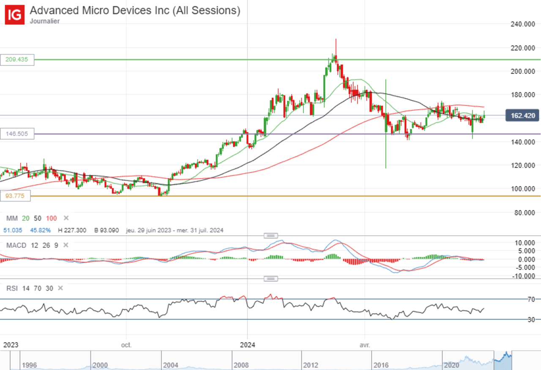Click the Journalier timeframe label
Screen dimensions: 541x370
(45, 21)
